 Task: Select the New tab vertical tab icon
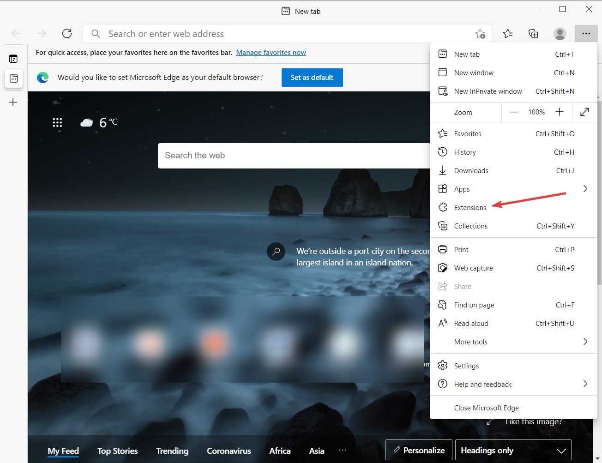point(13,78)
